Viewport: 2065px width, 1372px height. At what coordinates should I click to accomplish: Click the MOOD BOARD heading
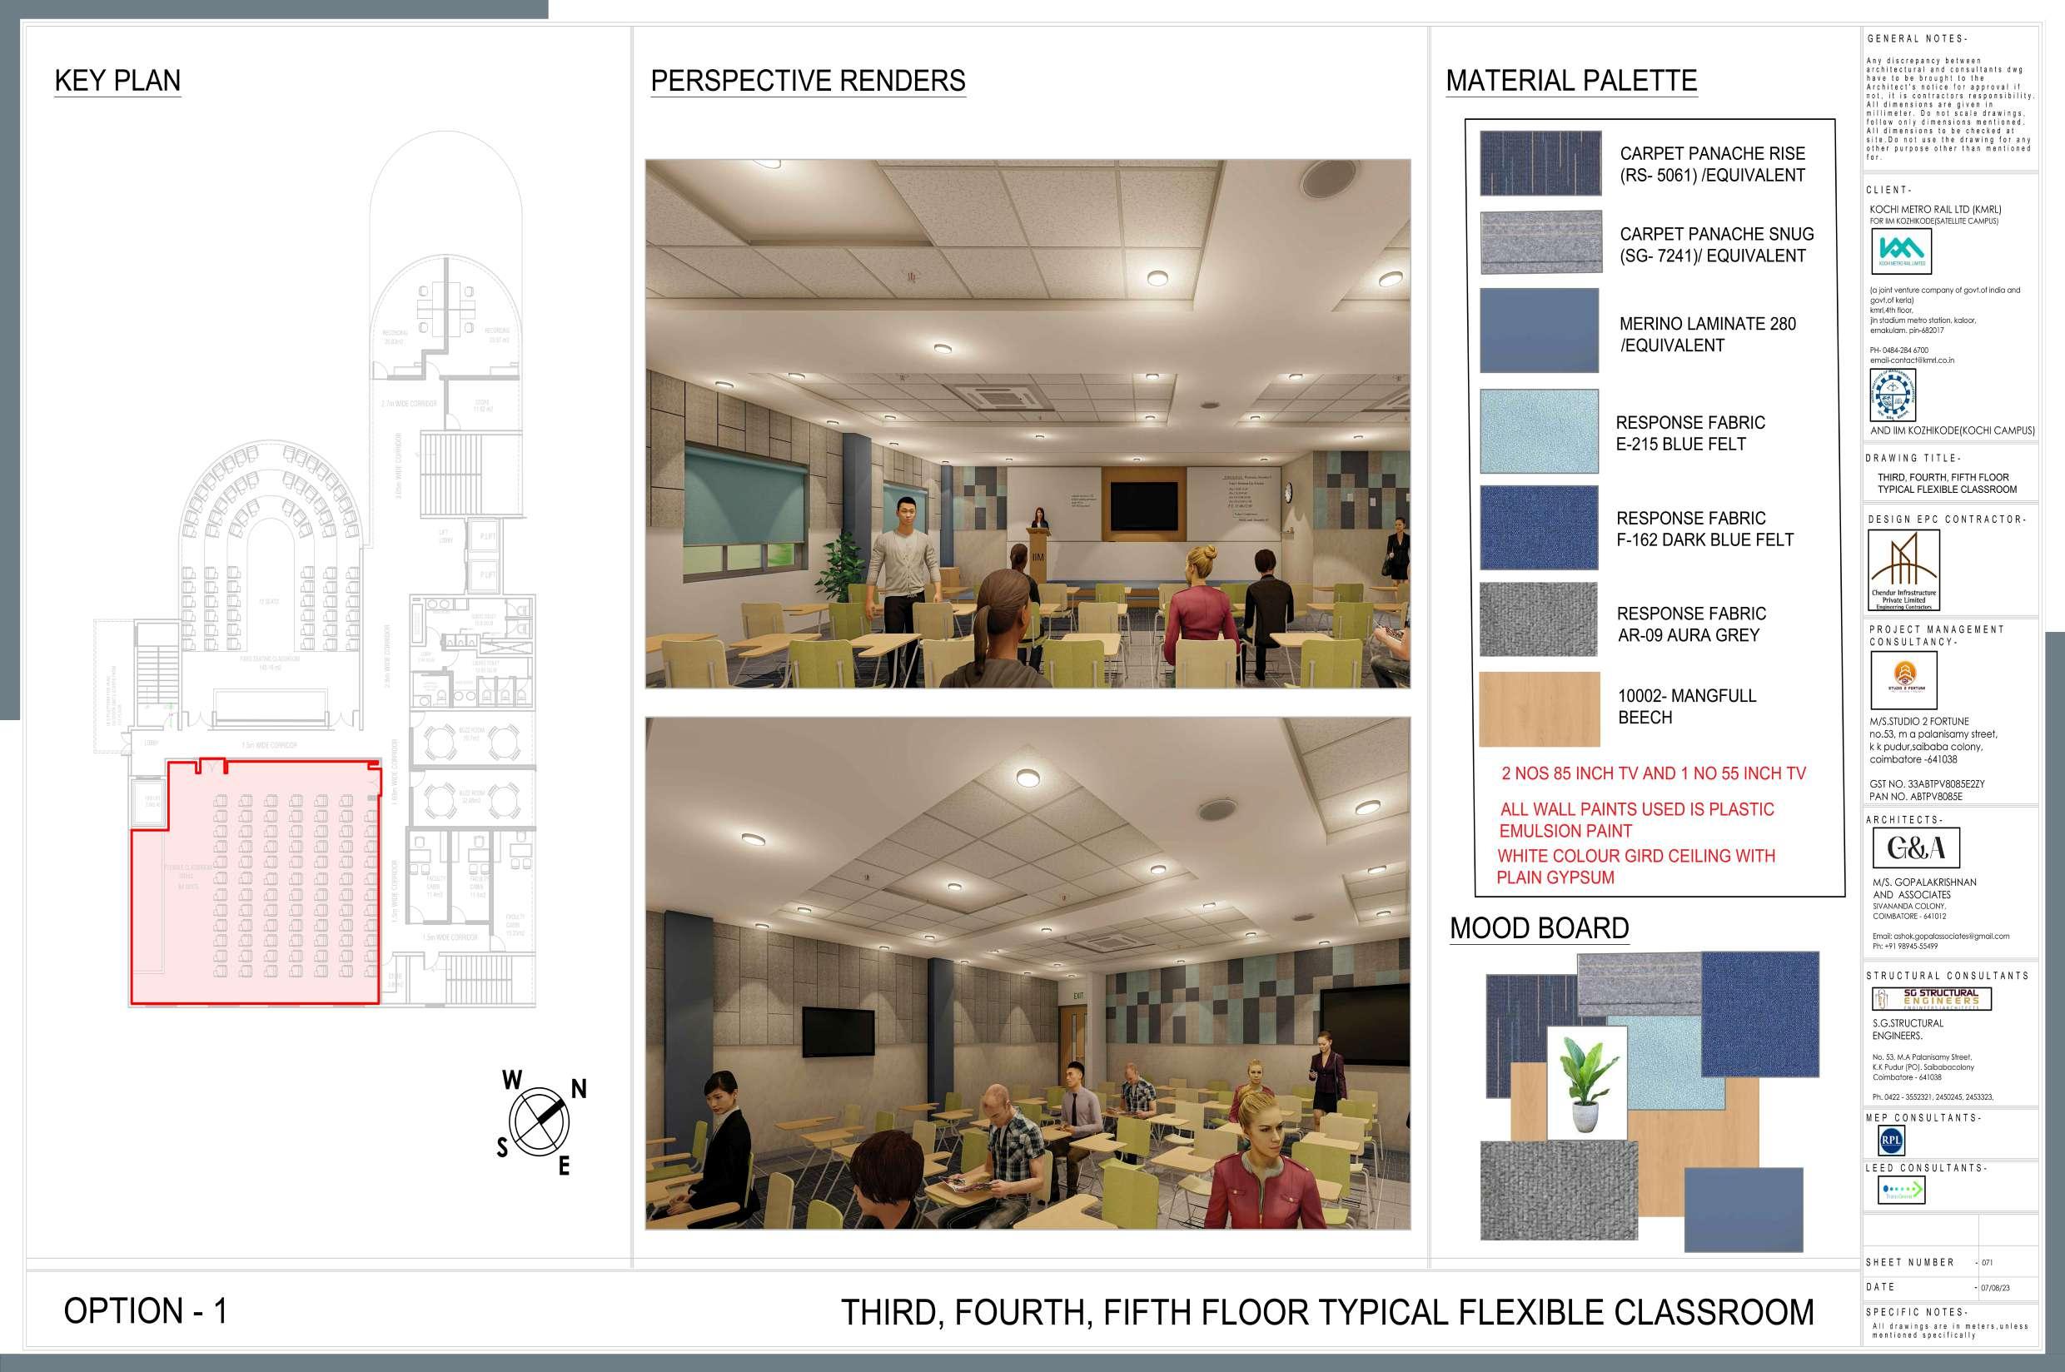(x=1539, y=927)
